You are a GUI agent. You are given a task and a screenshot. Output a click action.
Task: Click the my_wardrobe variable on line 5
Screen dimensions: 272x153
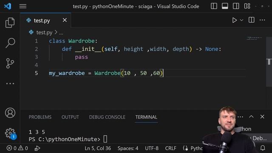[67, 73]
